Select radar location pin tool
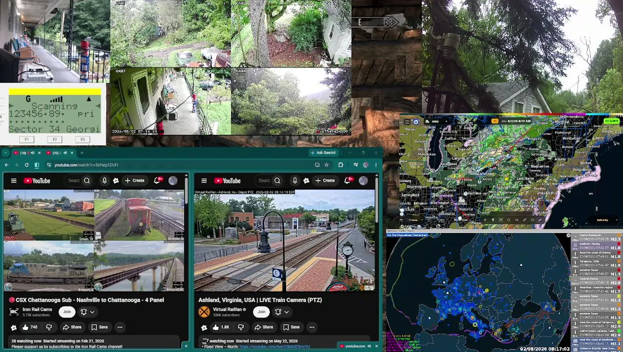This screenshot has height=352, width=623. click(493, 220)
